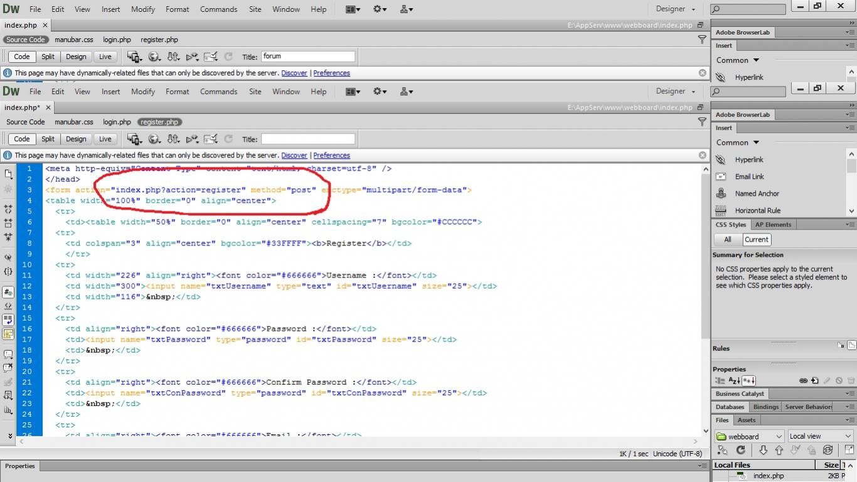The width and height of the screenshot is (857, 482).
Task: Toggle Highlight invalid code
Action: pyautogui.click(x=9, y=307)
